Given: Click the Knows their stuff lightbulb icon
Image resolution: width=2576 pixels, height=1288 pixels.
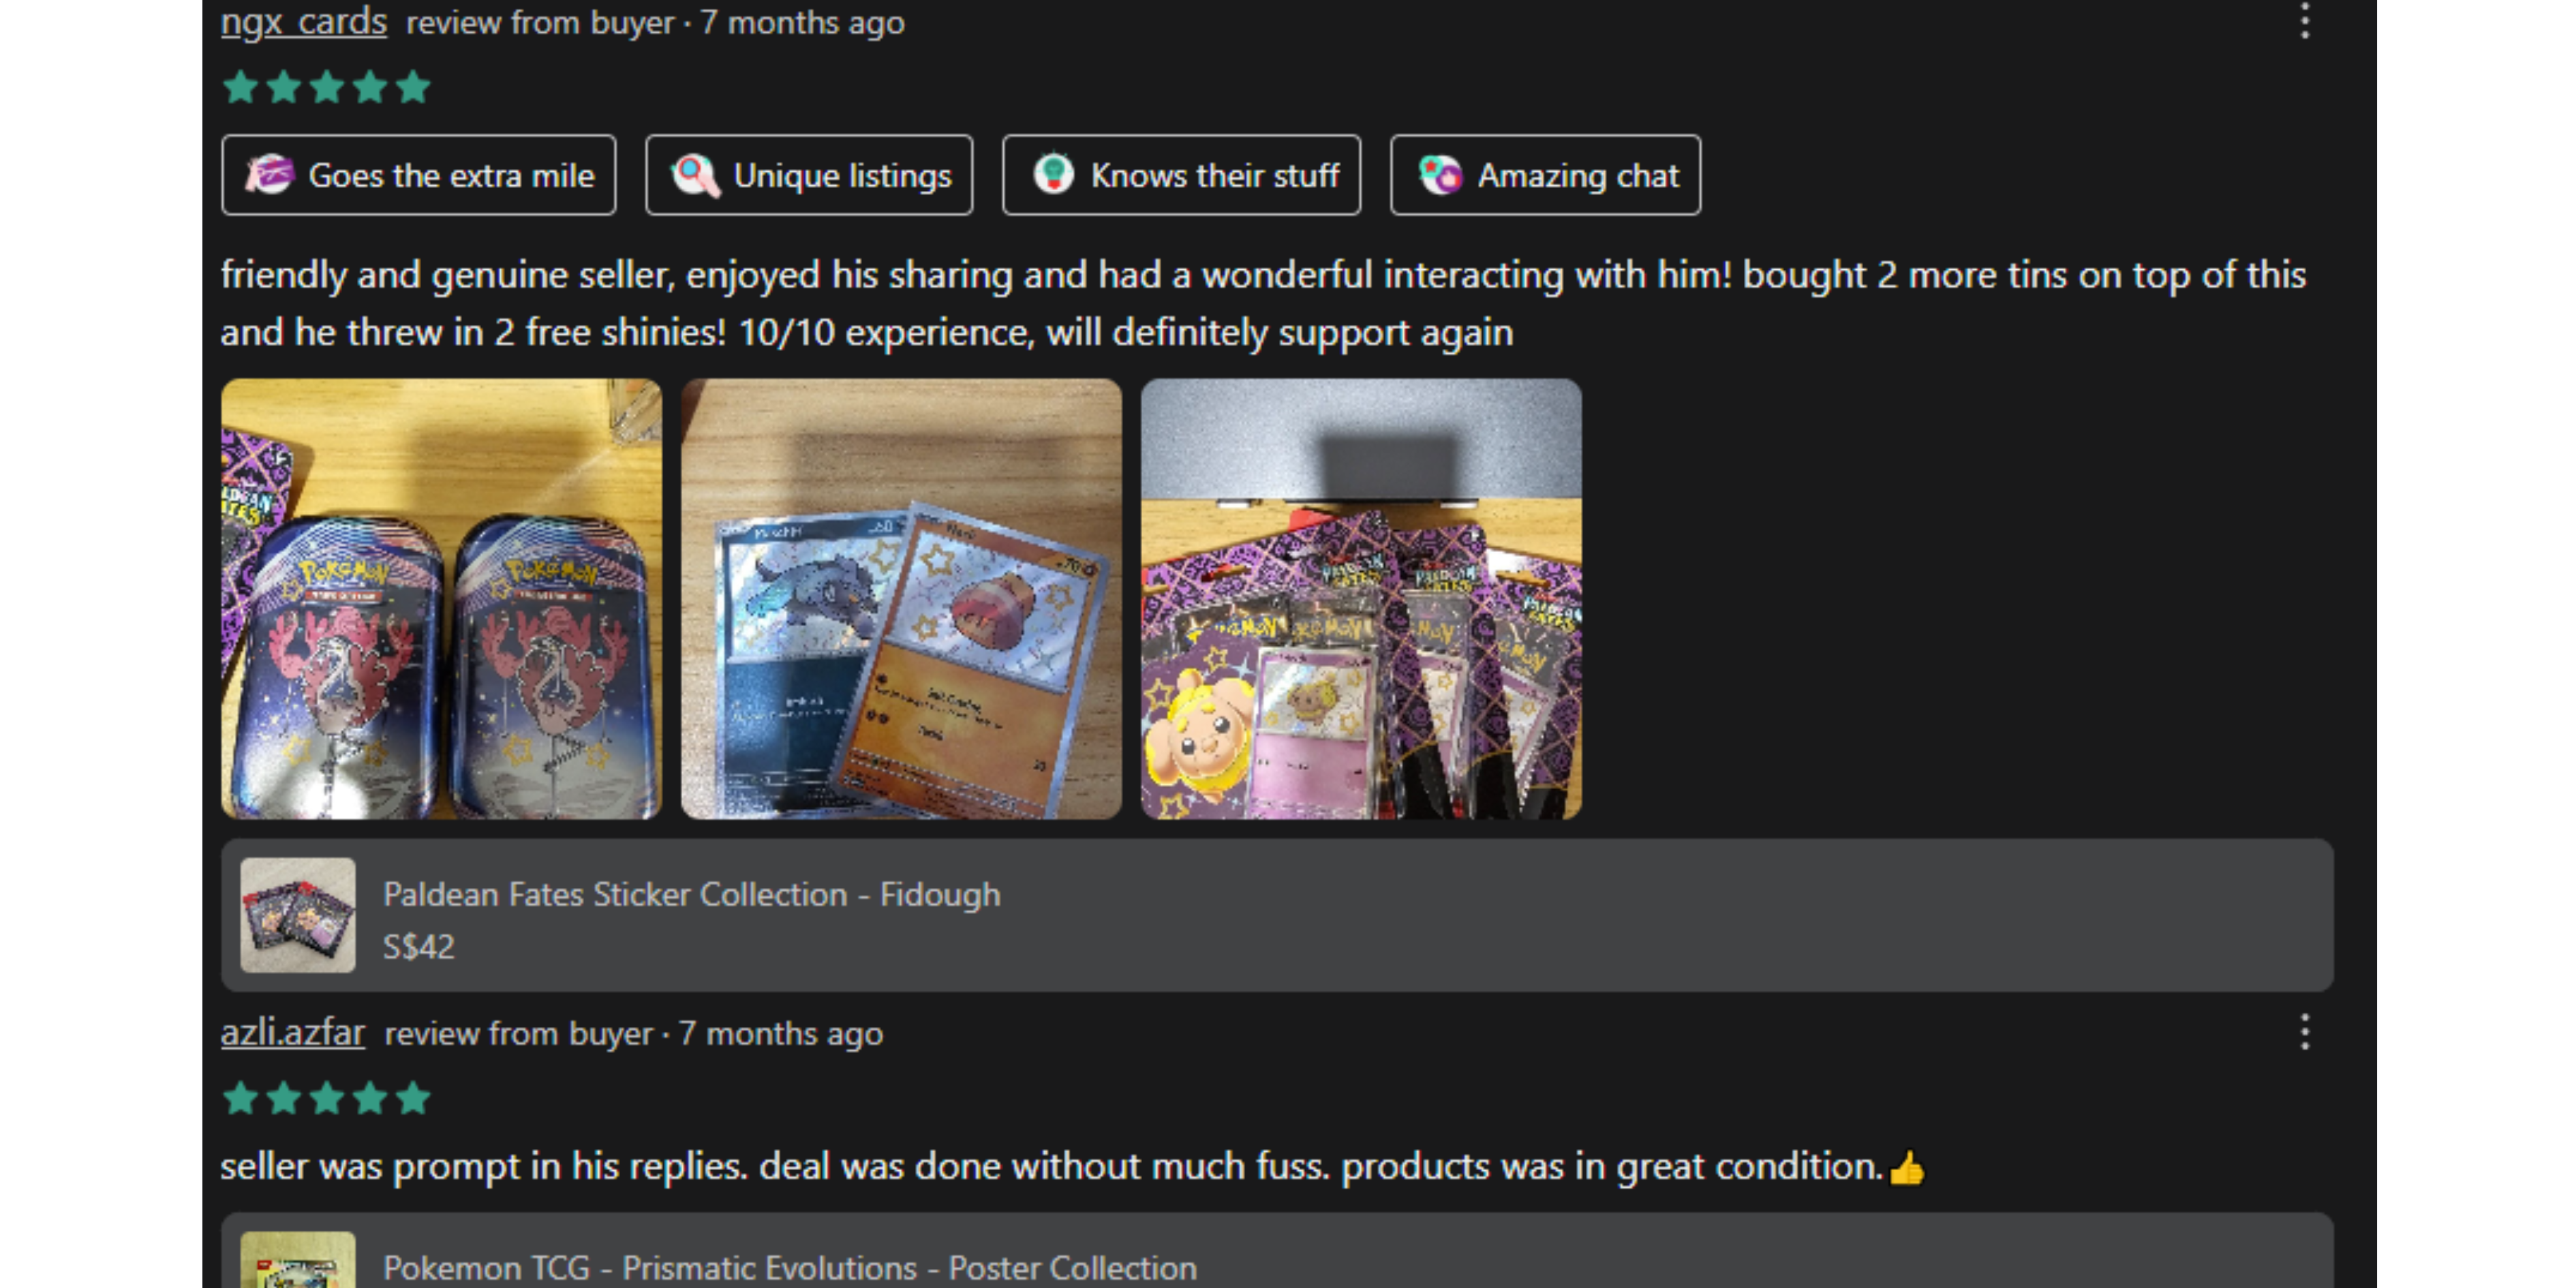Looking at the screenshot, I should tap(1053, 174).
